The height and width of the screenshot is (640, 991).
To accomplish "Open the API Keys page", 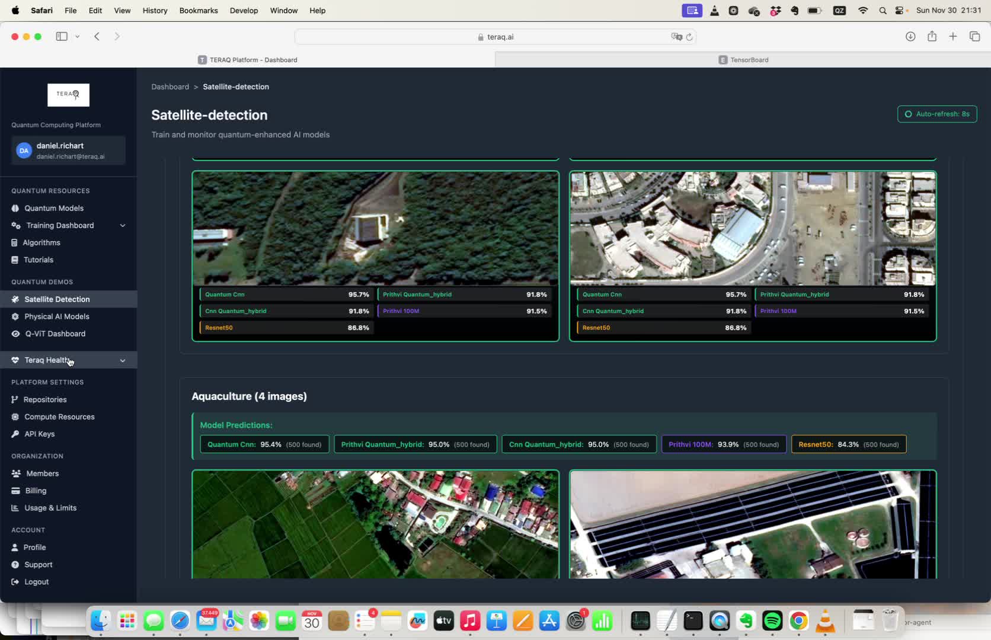I will click(40, 434).
